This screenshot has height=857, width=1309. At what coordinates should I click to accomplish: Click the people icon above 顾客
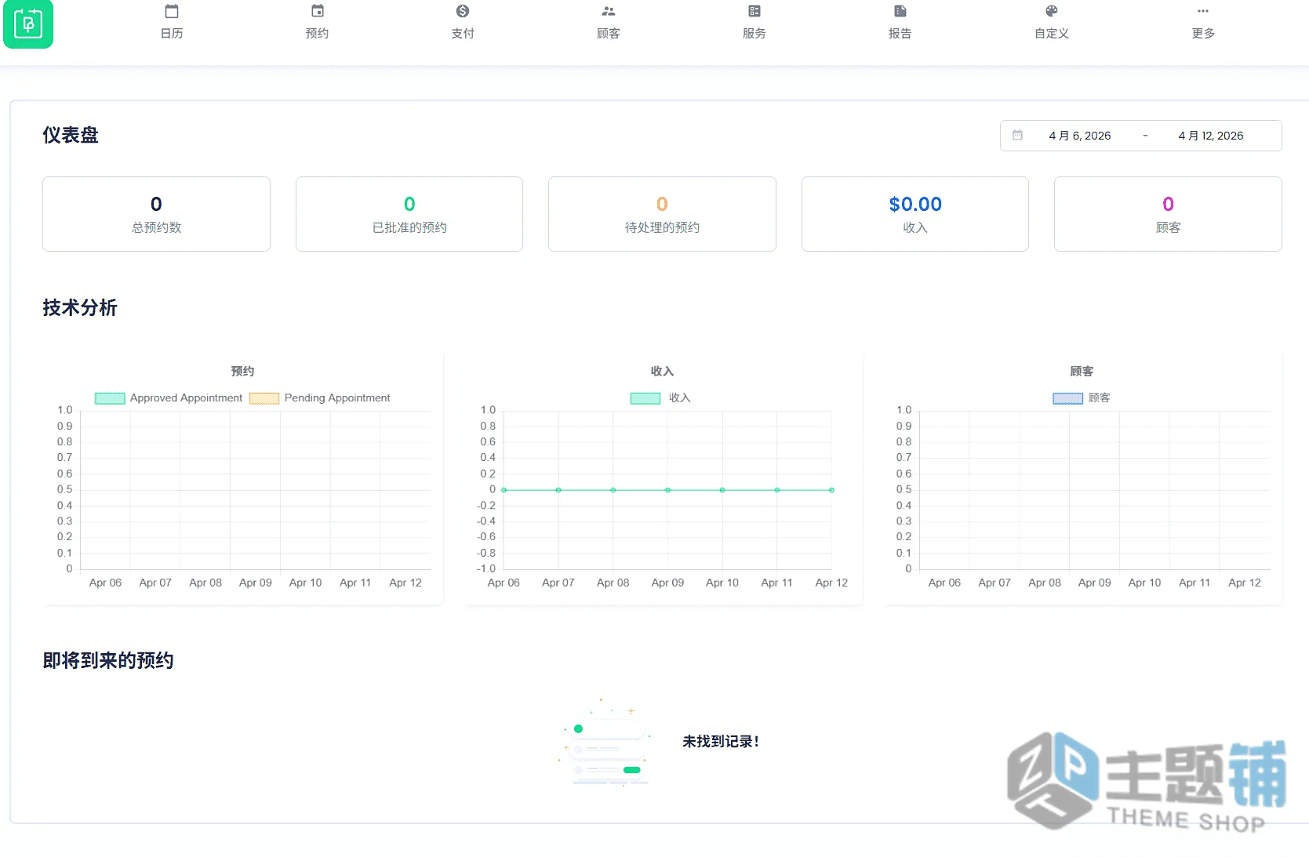(609, 11)
